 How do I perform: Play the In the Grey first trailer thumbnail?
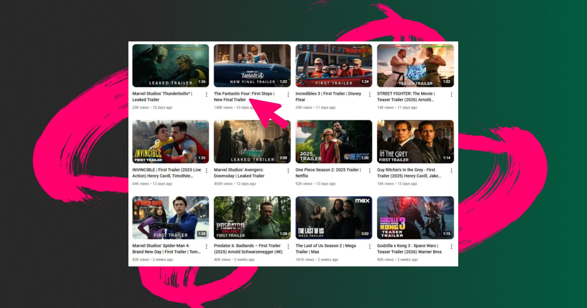(415, 142)
